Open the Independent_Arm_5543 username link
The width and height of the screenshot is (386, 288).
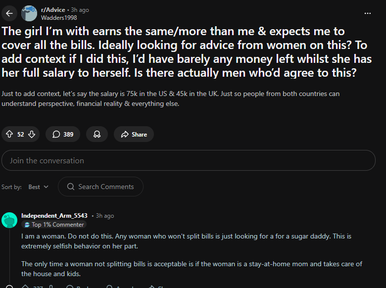coord(54,216)
